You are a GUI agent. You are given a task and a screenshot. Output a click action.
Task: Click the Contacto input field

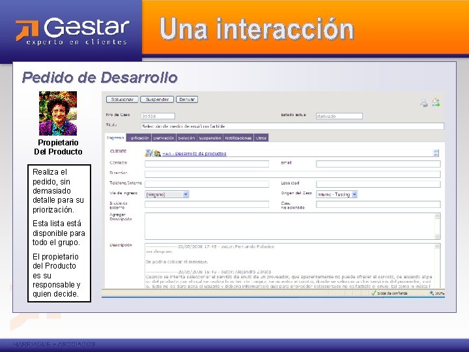pos(206,164)
